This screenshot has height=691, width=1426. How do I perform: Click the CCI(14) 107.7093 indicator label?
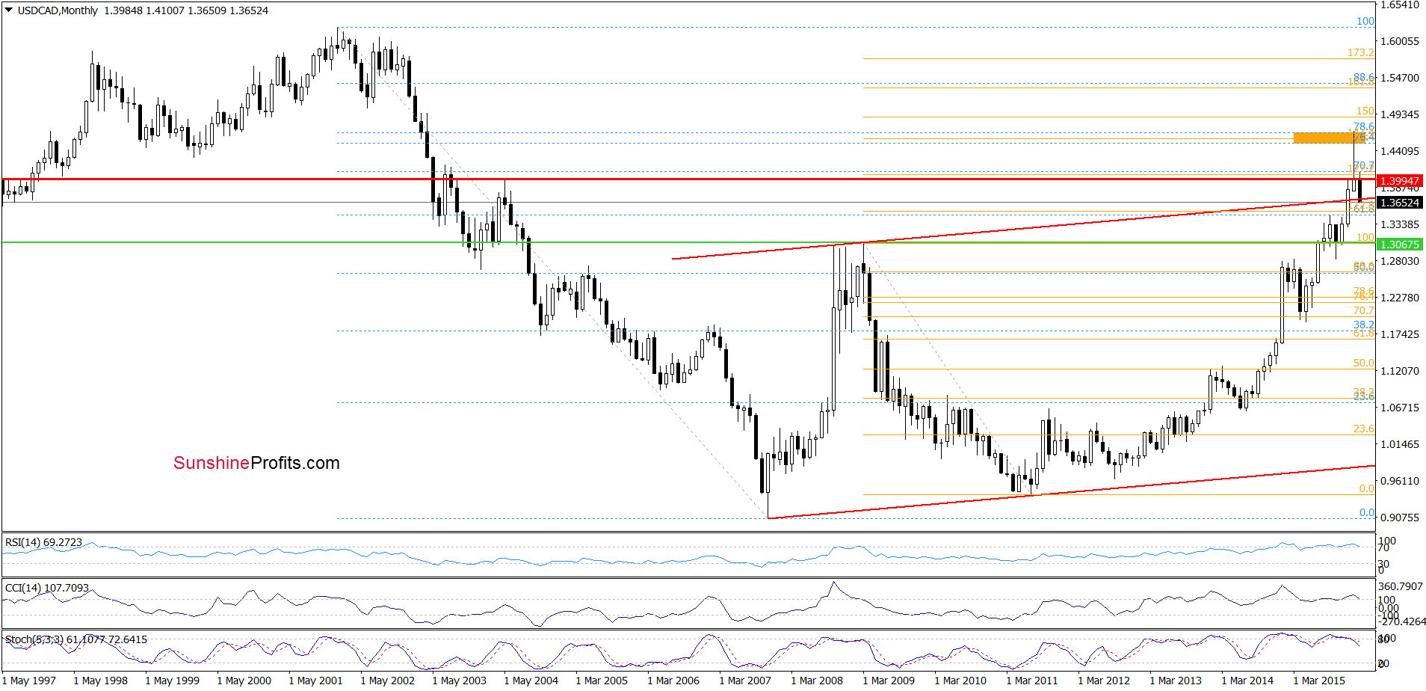point(47,588)
